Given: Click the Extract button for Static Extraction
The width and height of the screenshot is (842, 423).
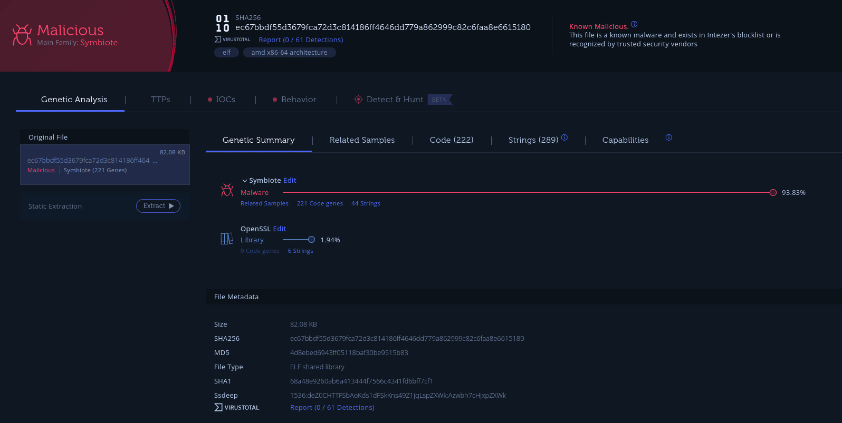Looking at the screenshot, I should pos(158,206).
